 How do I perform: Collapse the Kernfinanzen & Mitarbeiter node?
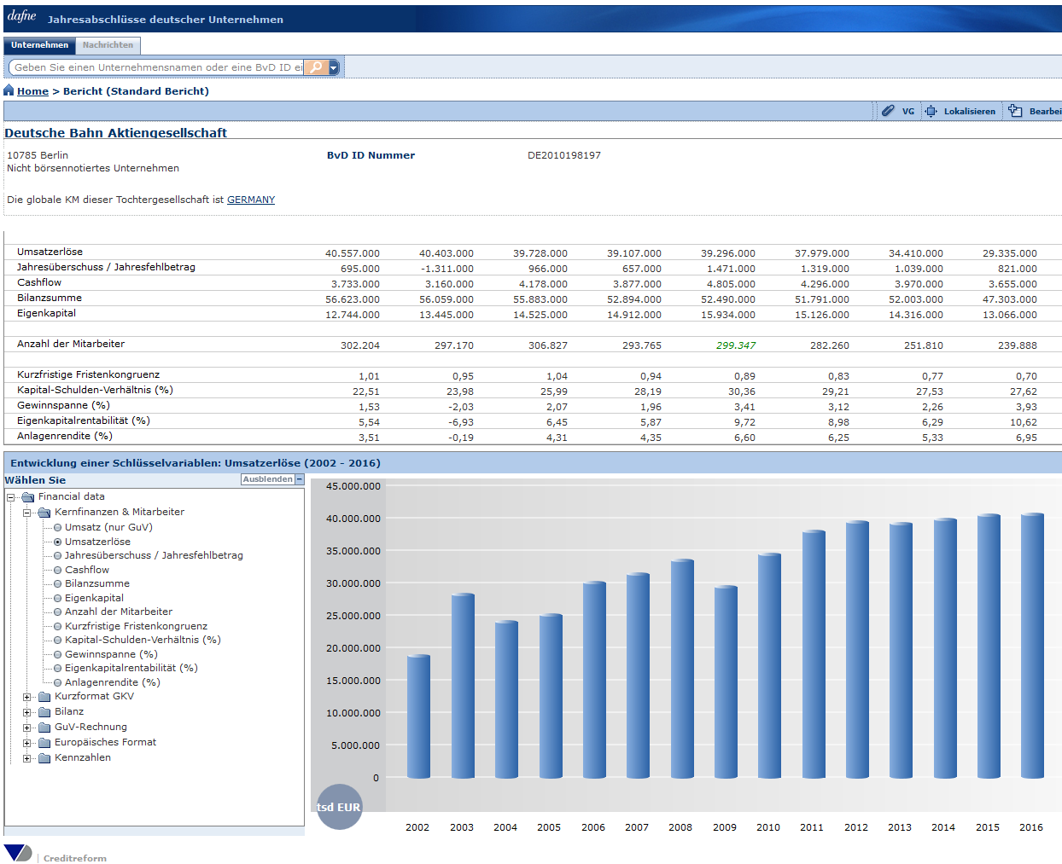pos(26,513)
